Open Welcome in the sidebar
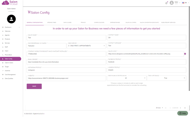This screenshot has width=190, height=117. pyautogui.click(x=7, y=31)
